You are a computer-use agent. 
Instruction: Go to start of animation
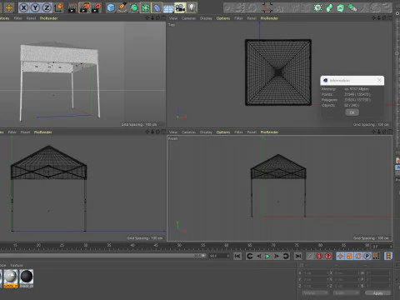pos(237,256)
